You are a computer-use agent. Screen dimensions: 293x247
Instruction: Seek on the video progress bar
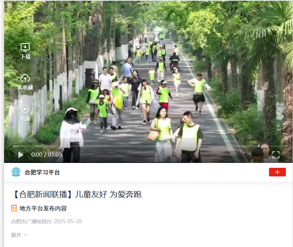pos(148,146)
